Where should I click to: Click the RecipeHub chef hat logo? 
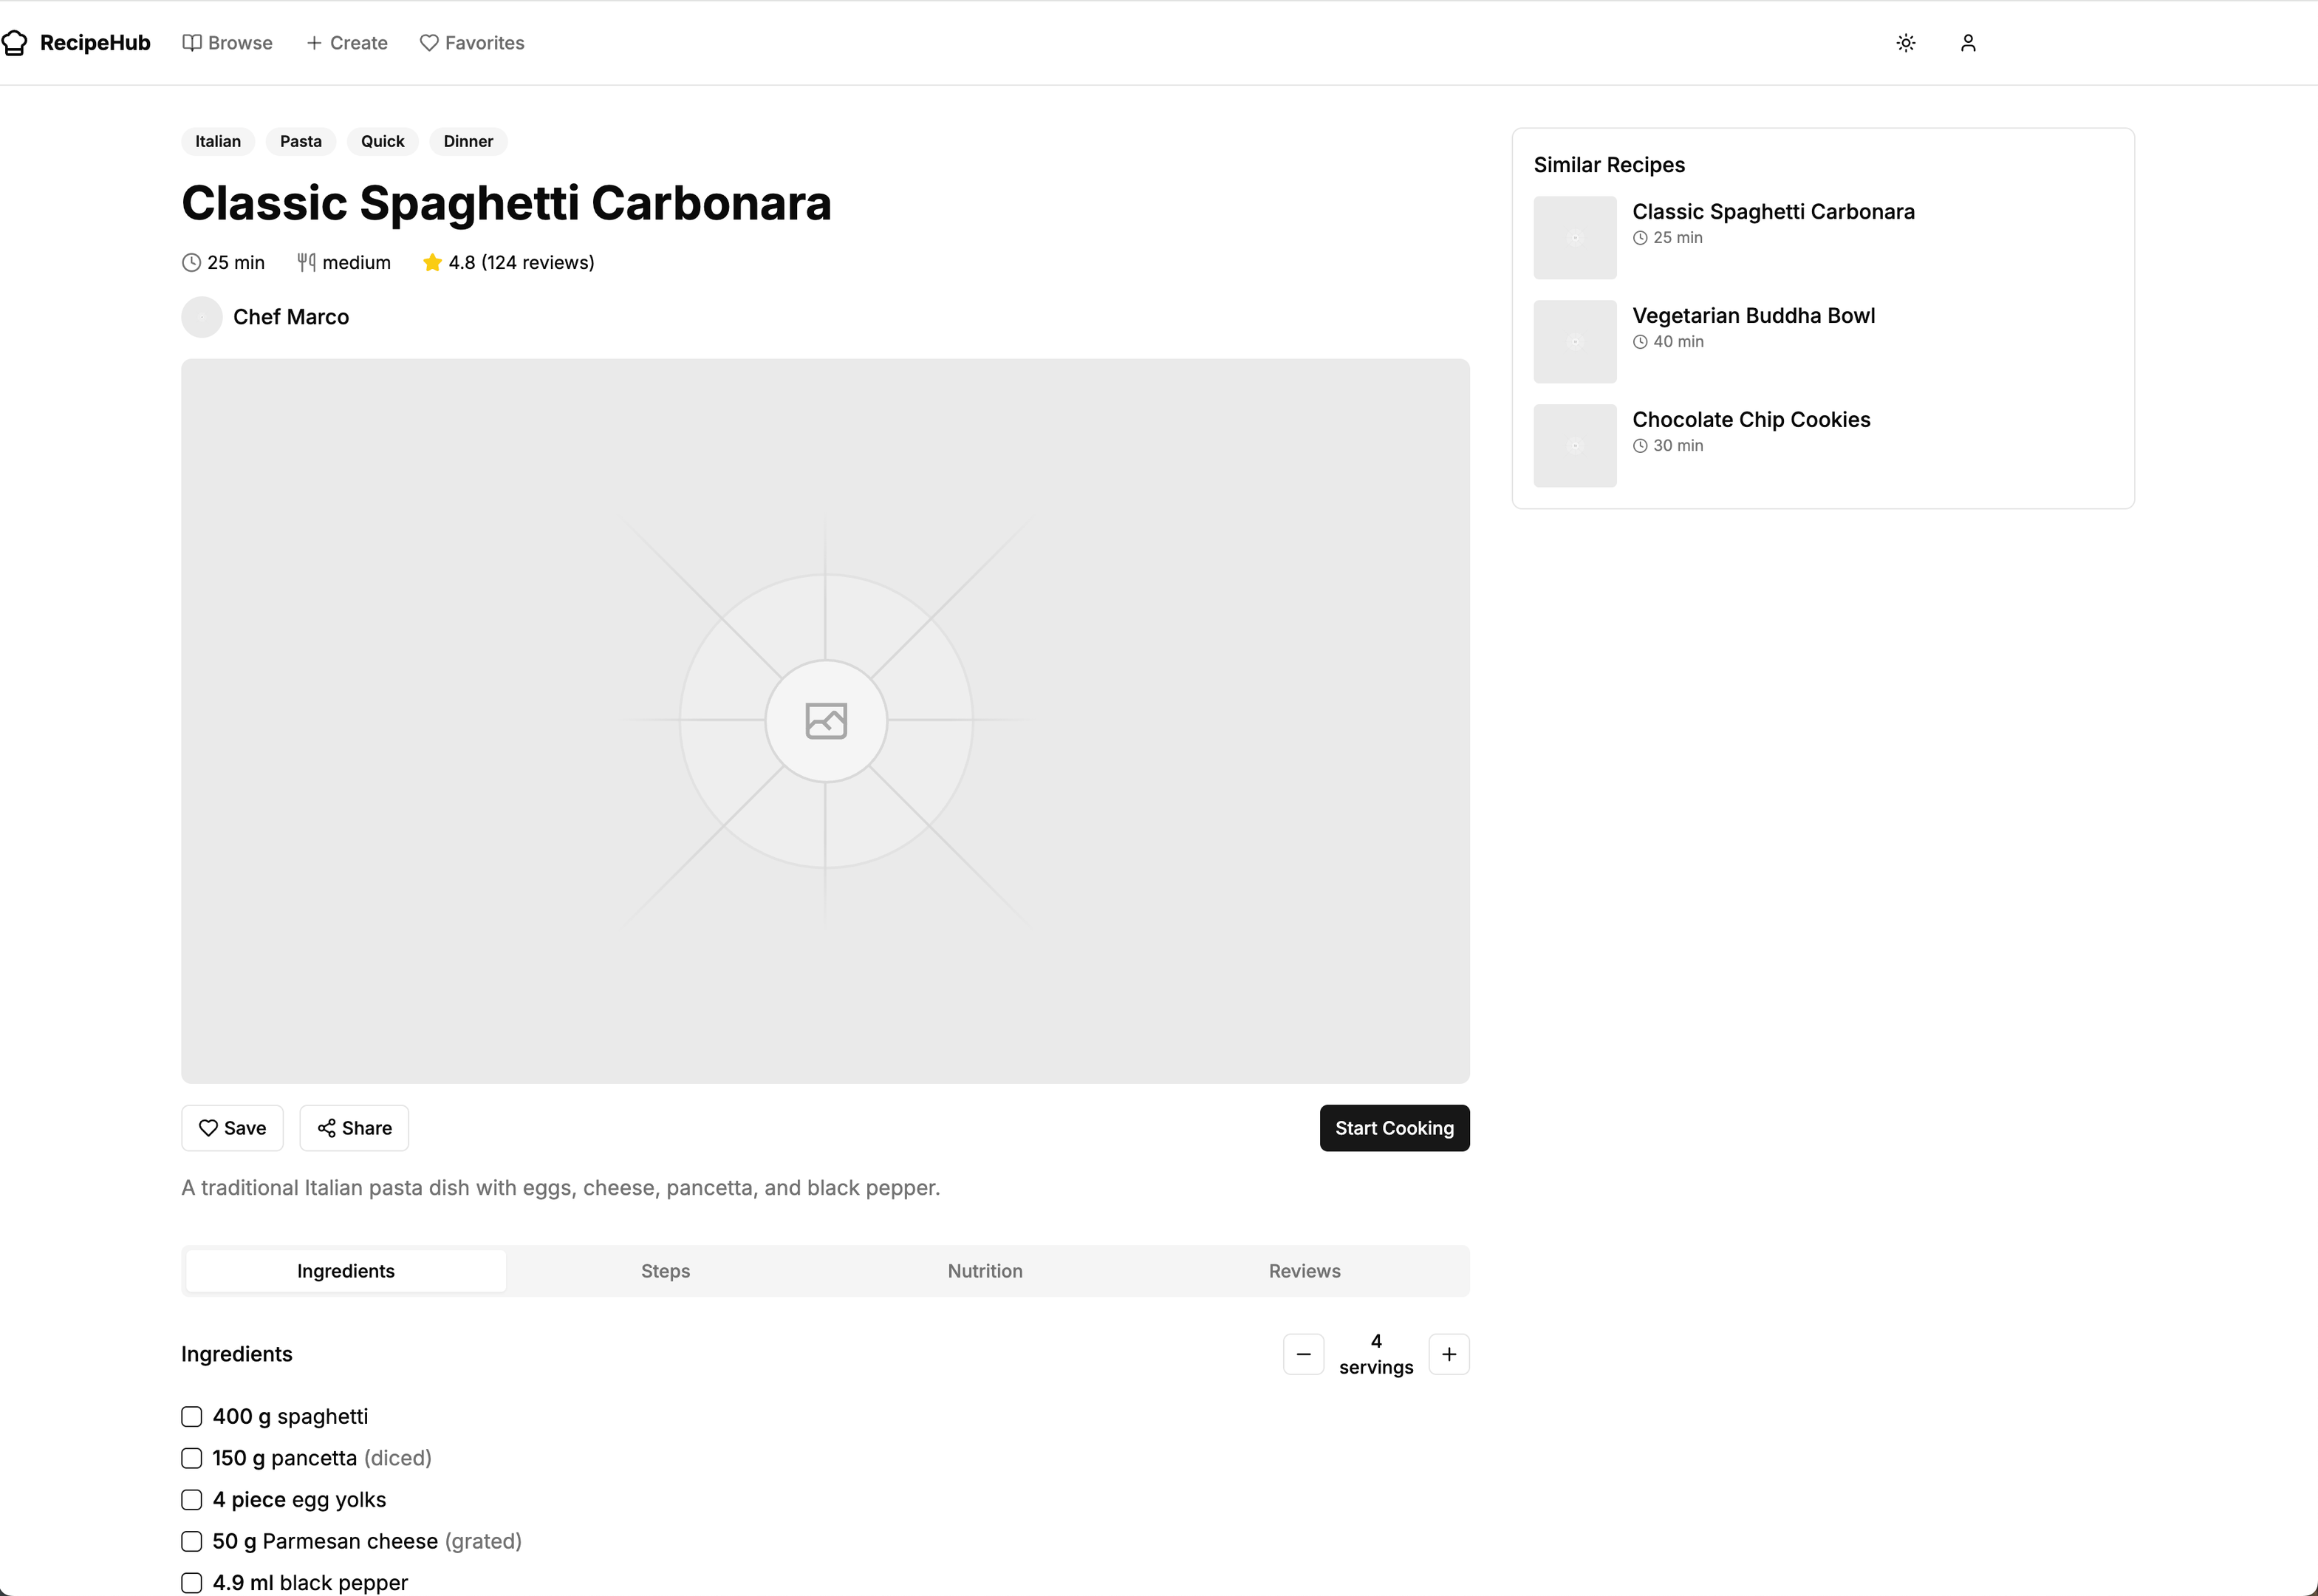[x=15, y=43]
